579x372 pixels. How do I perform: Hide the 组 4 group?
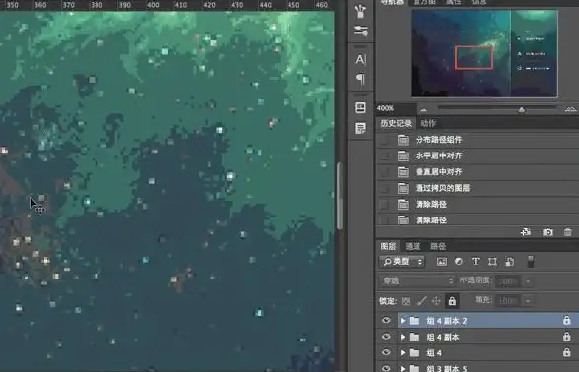click(386, 352)
